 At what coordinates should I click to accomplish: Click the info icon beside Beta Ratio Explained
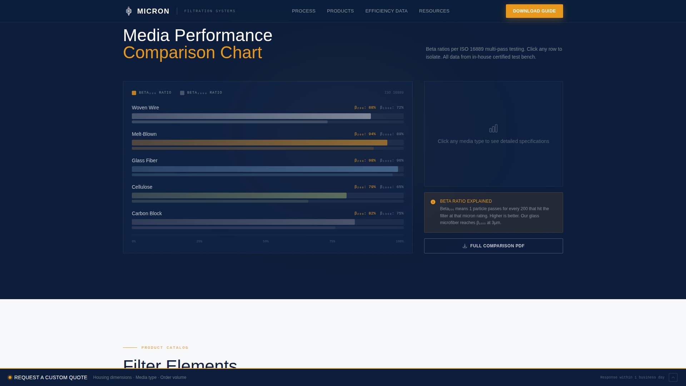coord(433,202)
